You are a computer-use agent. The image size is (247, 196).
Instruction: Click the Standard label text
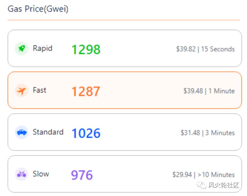coord(48,132)
